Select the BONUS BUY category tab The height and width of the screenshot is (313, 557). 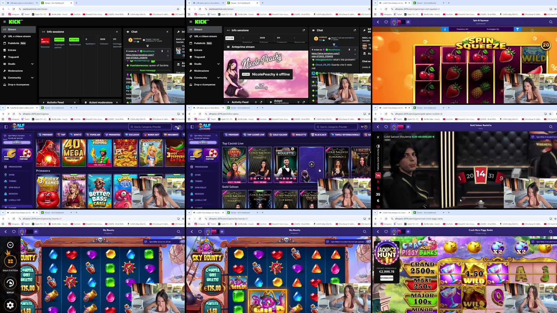click(152, 135)
